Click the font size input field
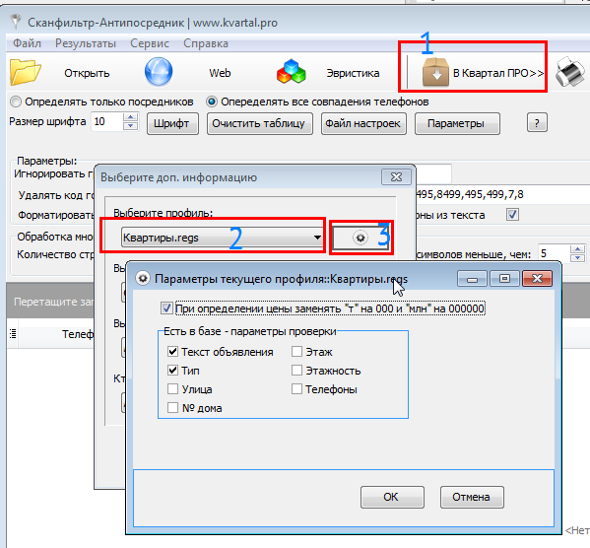Image resolution: width=590 pixels, height=548 pixels. [x=106, y=121]
